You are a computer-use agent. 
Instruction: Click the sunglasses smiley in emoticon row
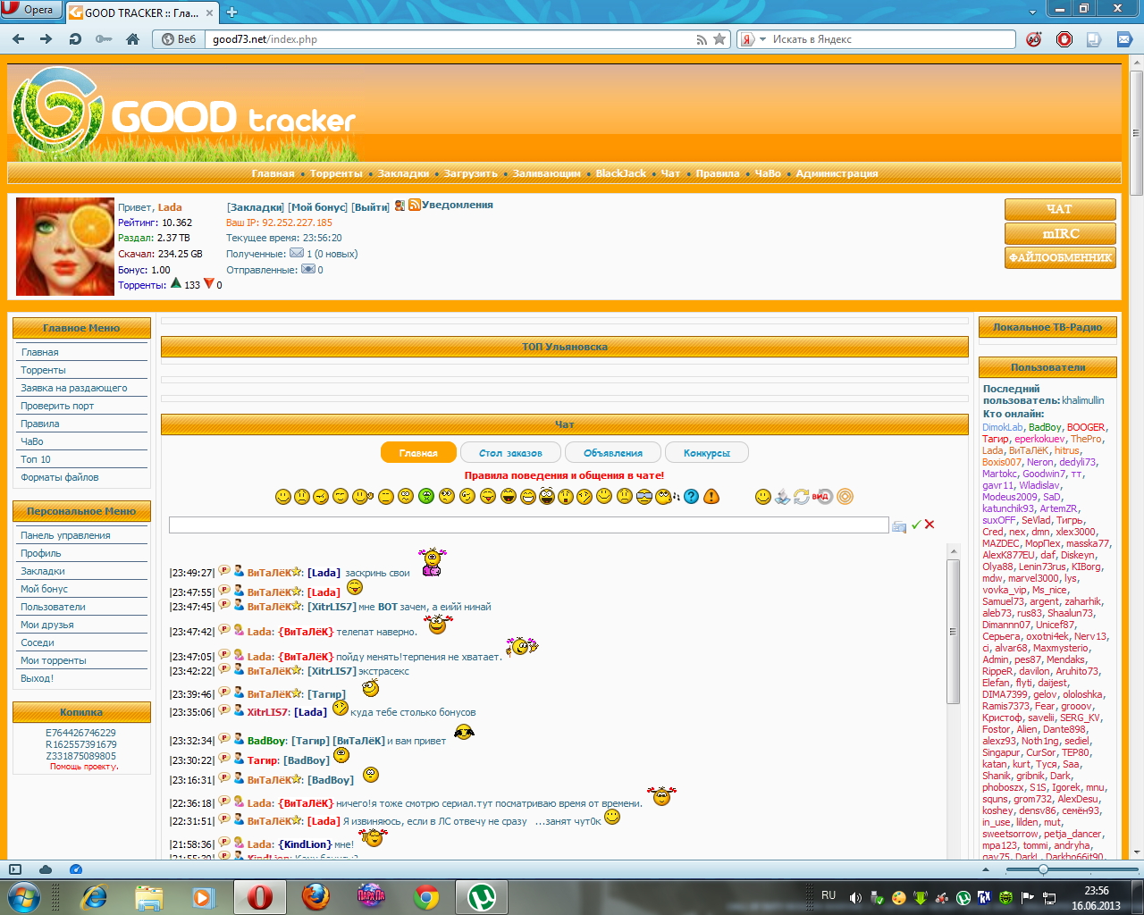(643, 497)
